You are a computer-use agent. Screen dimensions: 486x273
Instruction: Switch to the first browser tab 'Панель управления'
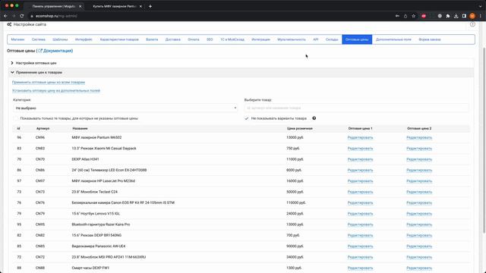click(53, 6)
